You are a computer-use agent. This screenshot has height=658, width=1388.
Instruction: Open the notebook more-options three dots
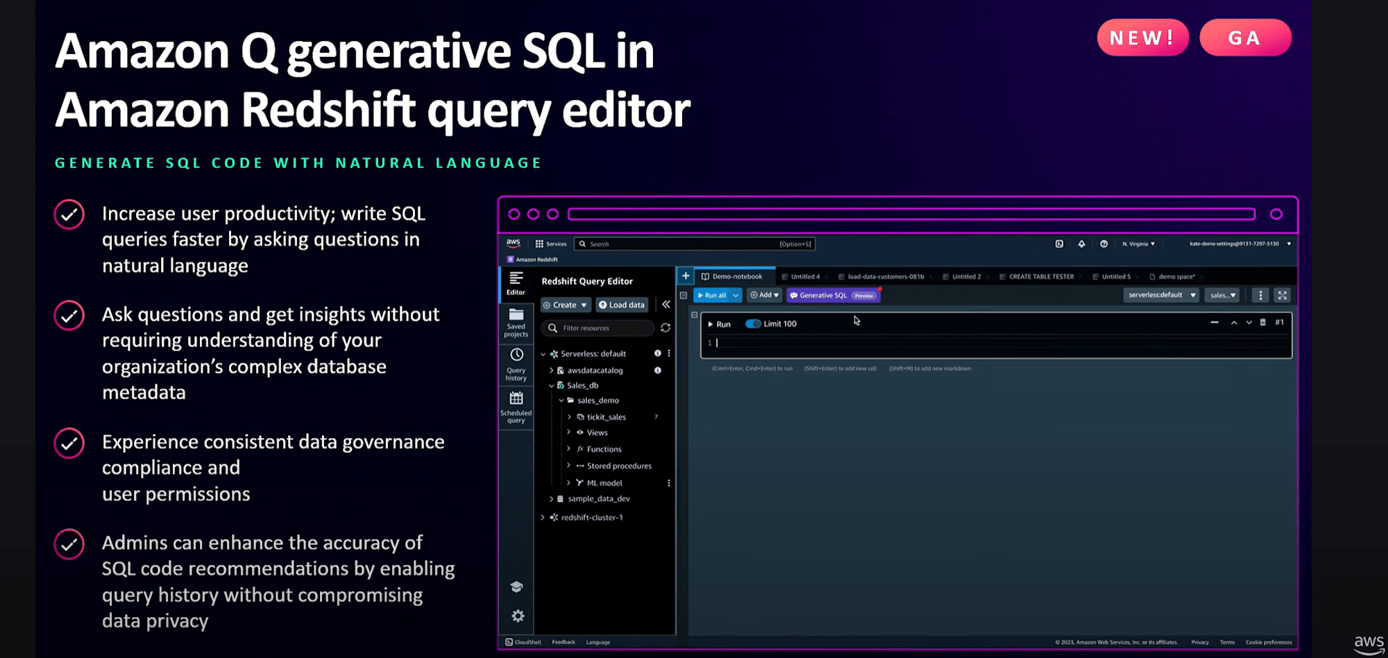[x=1260, y=296]
